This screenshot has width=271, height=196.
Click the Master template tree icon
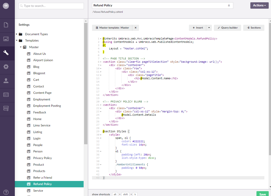(x=25, y=47)
